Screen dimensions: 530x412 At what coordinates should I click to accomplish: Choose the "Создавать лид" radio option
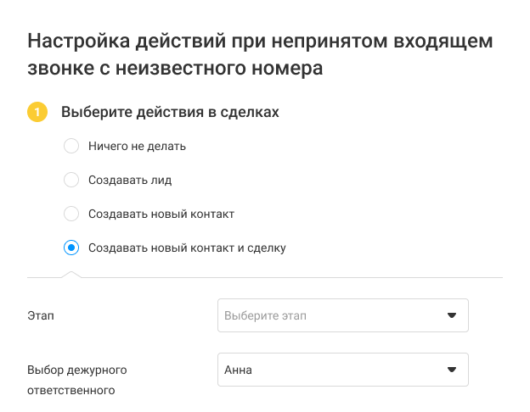[x=71, y=180]
